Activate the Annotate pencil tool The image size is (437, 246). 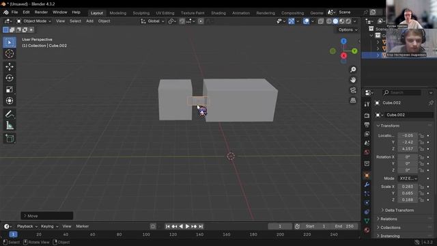point(10,114)
